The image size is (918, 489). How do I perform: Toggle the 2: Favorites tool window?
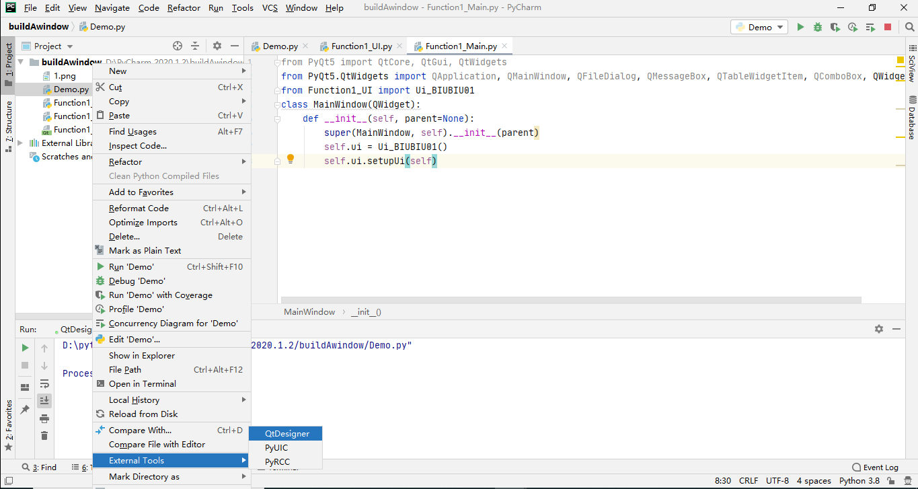8,425
